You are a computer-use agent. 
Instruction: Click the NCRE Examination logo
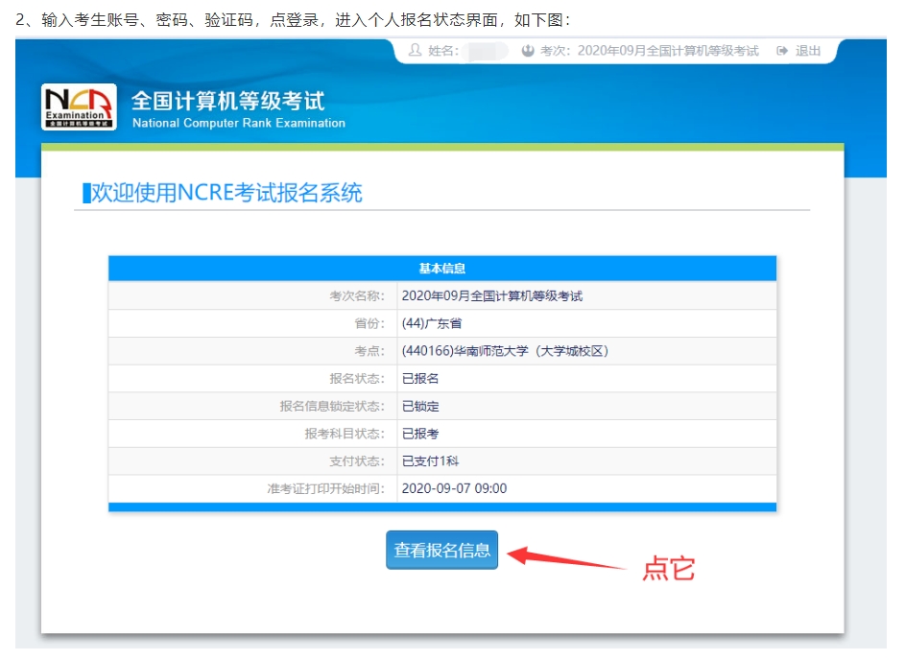[x=79, y=107]
